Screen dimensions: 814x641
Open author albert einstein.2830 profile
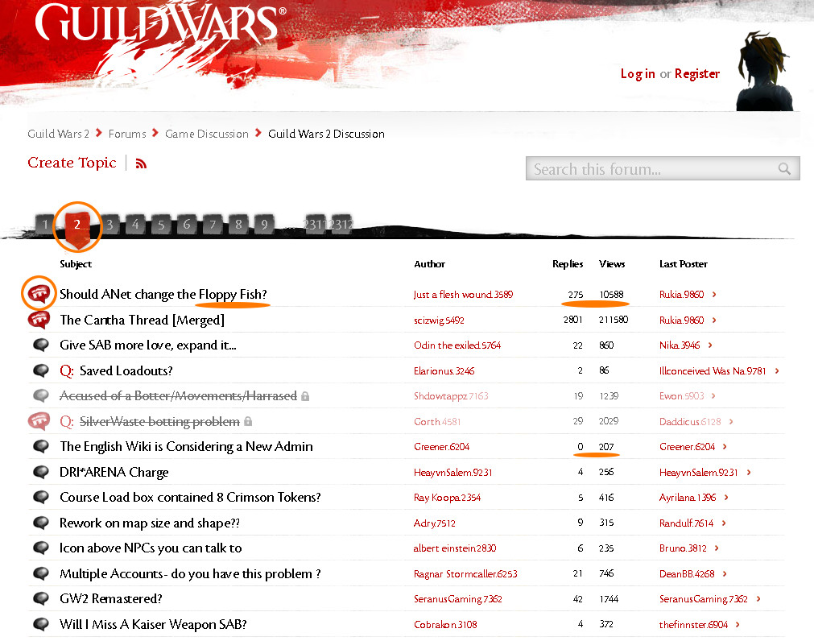[x=455, y=548]
